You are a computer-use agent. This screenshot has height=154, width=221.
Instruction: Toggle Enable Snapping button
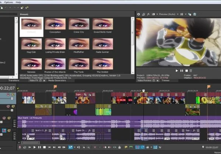137,147
